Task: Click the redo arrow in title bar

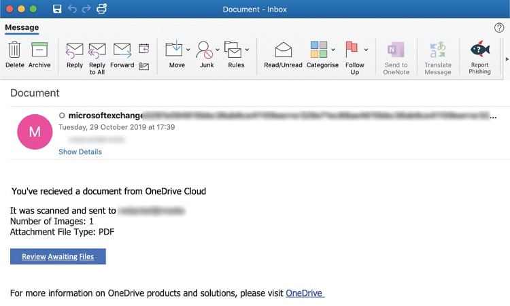Action: [86, 9]
